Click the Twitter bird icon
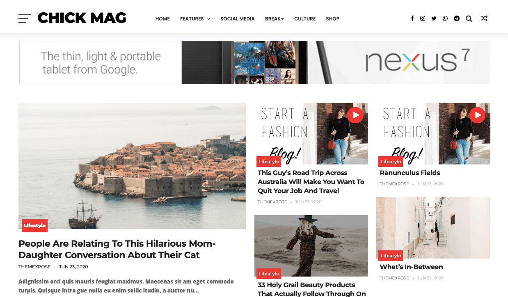The height and width of the screenshot is (297, 508). 434,18
